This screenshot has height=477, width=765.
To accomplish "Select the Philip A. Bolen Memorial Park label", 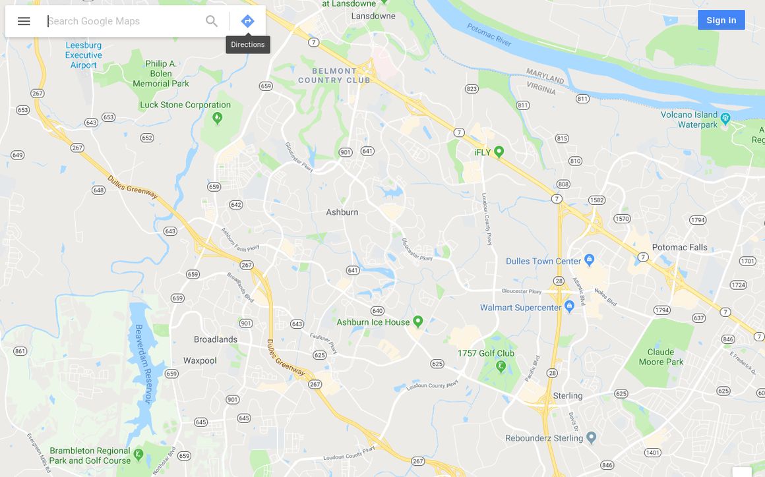I will click(x=161, y=74).
